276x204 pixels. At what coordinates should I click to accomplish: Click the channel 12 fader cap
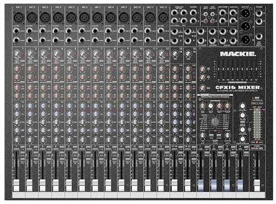tap(161, 185)
